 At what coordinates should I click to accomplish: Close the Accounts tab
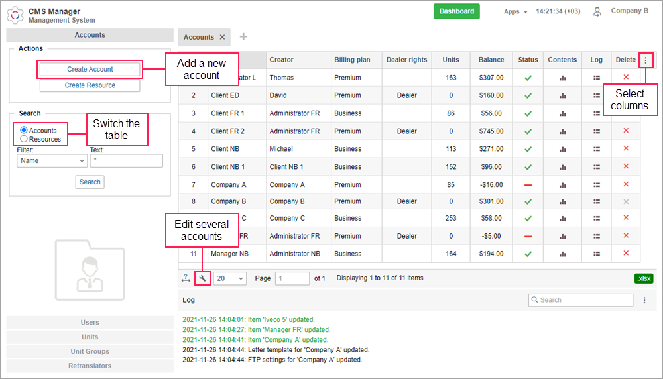point(222,37)
